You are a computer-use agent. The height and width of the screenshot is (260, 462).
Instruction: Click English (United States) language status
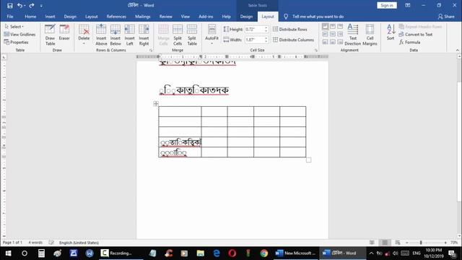click(79, 243)
